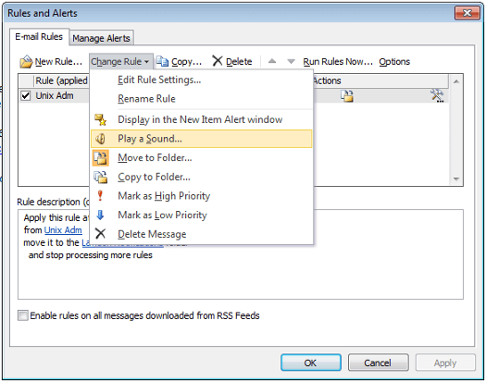Move rule down with arrow button
This screenshot has height=382, width=486.
291,61
